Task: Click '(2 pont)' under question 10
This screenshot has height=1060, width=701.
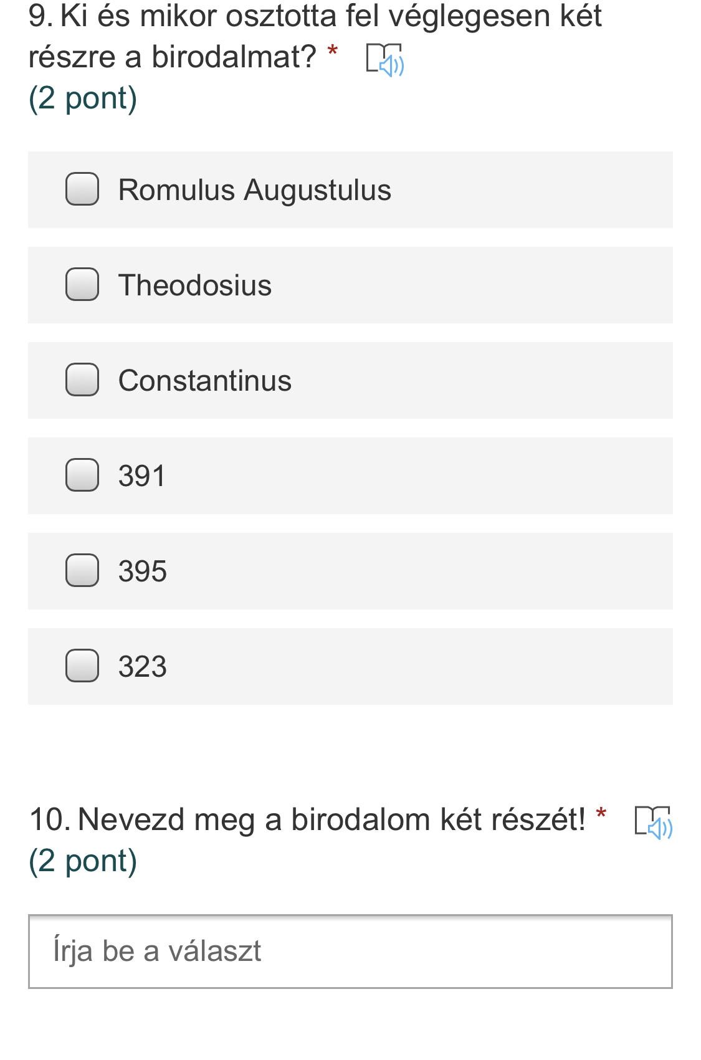Action: 83,861
